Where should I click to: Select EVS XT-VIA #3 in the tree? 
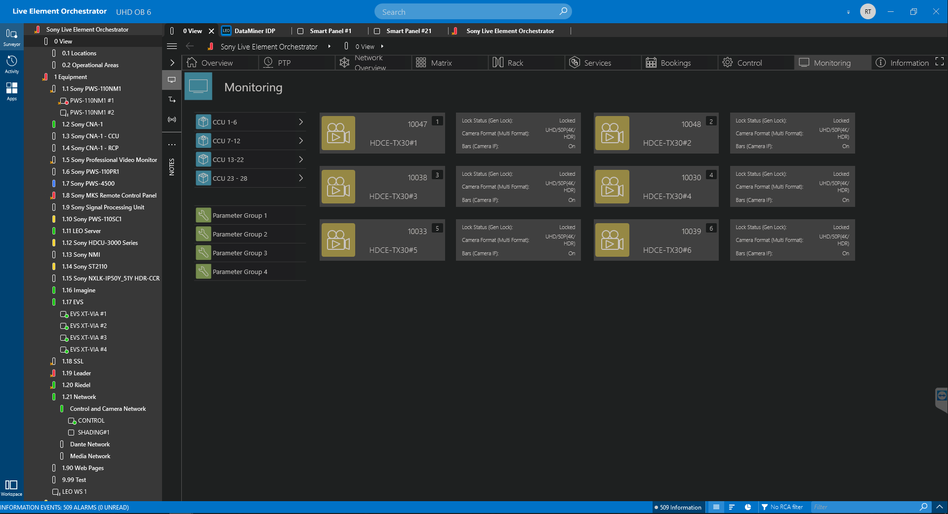point(88,338)
